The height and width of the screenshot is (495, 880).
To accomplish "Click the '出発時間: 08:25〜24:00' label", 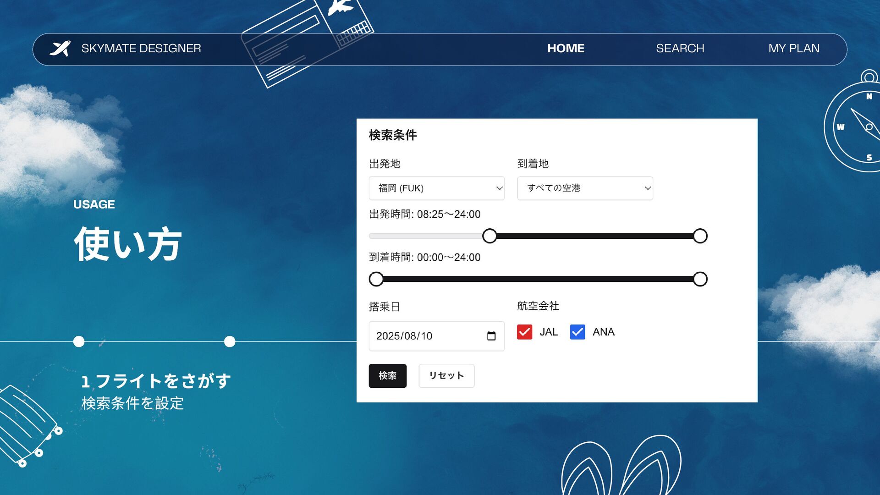I will [425, 214].
